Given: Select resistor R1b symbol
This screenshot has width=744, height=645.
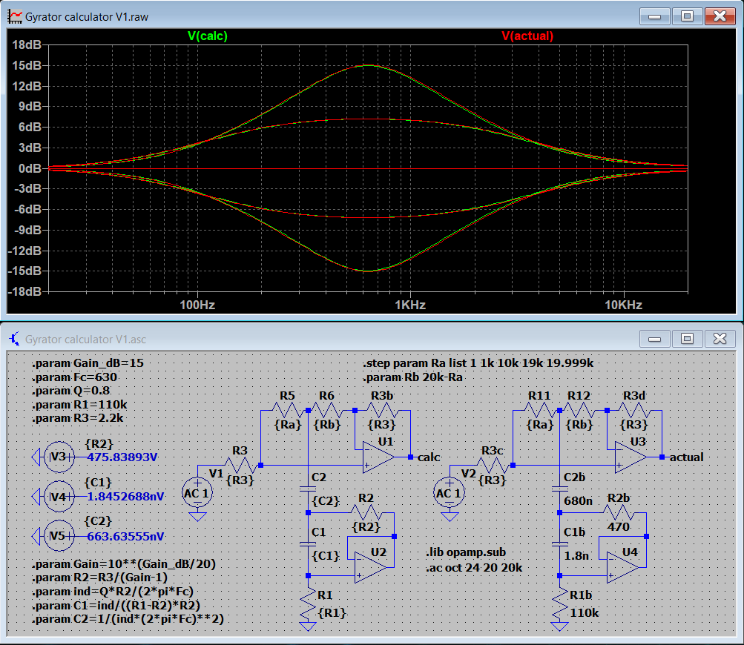Looking at the screenshot, I should [x=560, y=603].
